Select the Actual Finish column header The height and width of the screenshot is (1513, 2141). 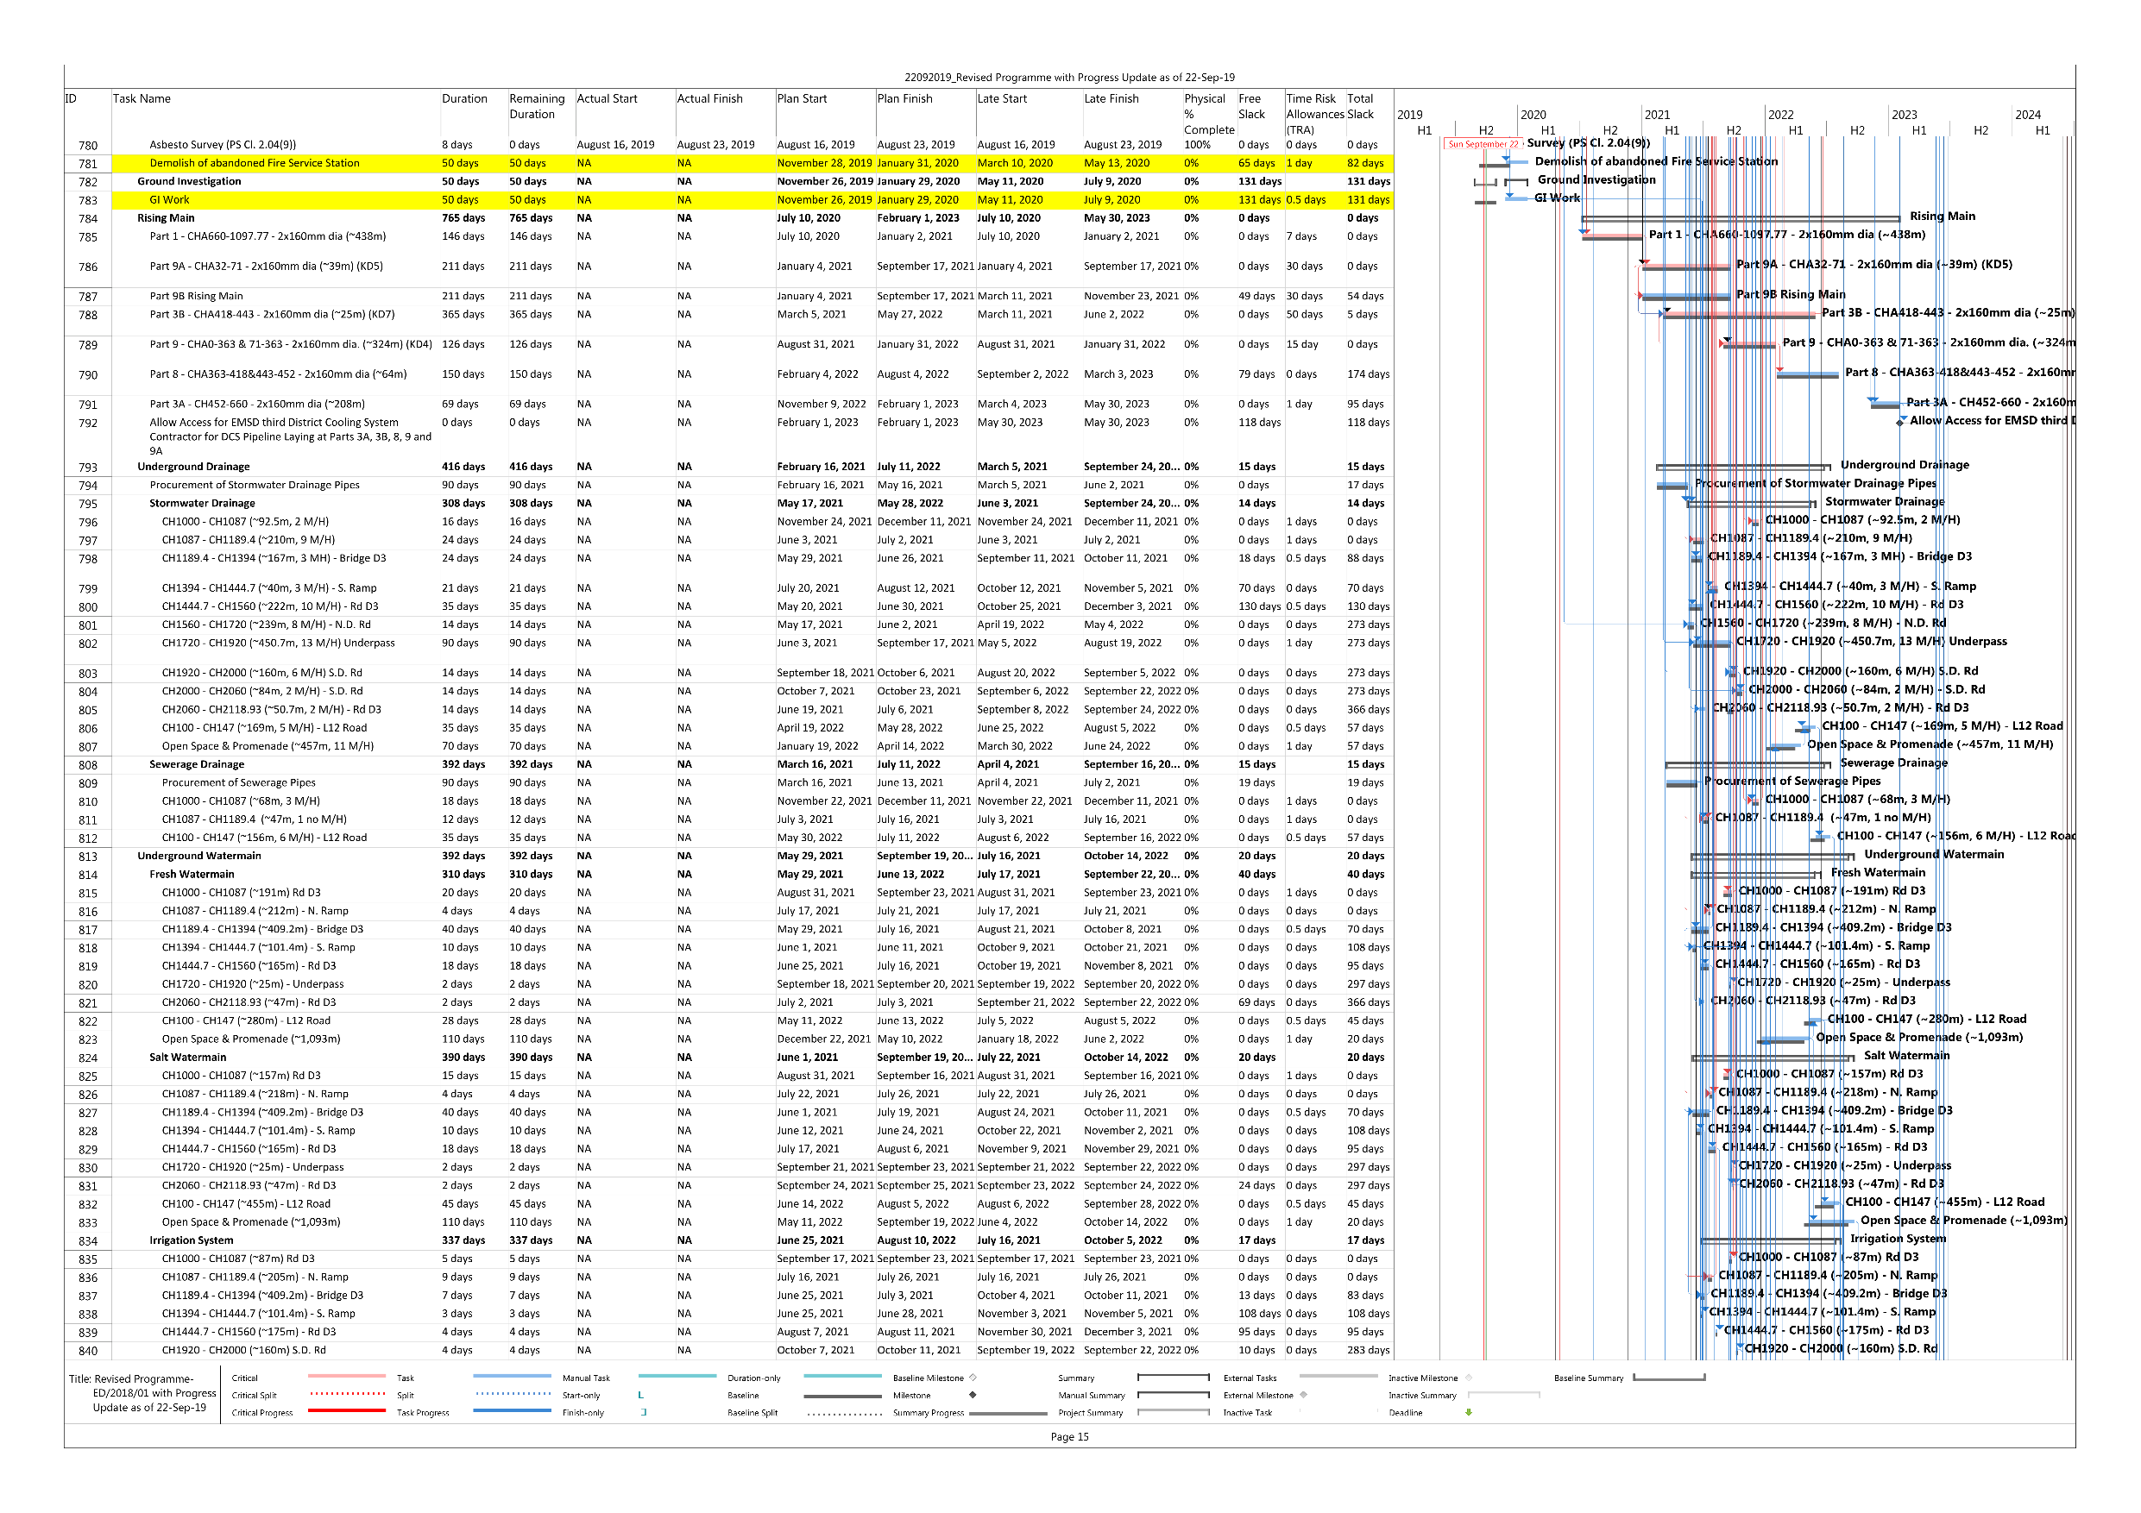[709, 99]
